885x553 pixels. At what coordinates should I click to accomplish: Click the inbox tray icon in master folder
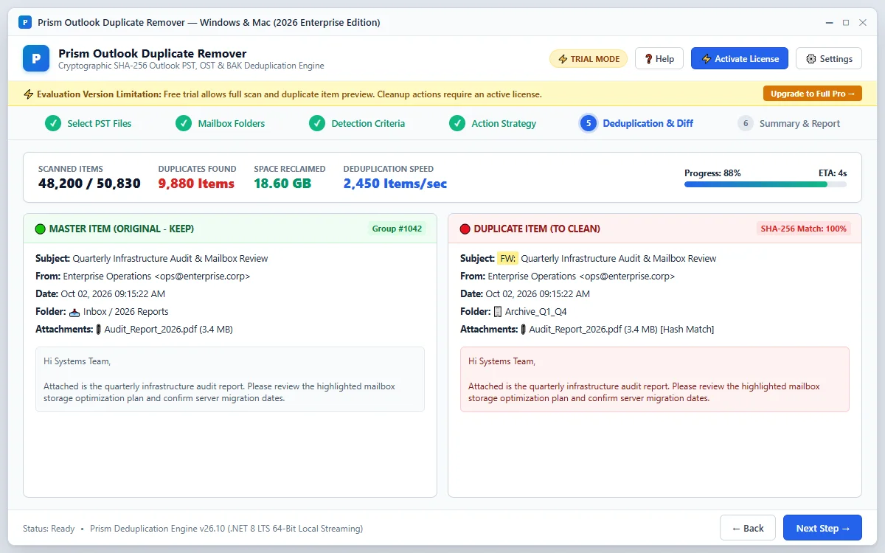[x=74, y=312]
